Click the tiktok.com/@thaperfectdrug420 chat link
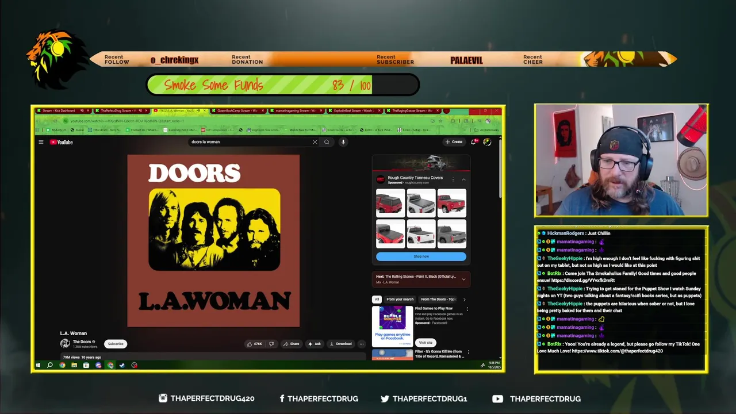736x414 pixels. [618, 351]
